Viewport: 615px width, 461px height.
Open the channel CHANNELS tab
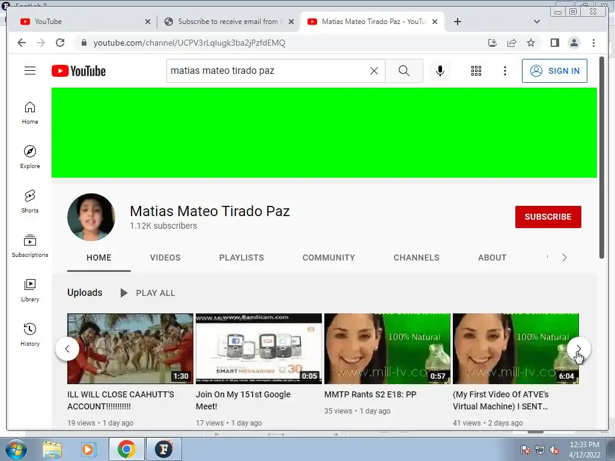point(416,258)
